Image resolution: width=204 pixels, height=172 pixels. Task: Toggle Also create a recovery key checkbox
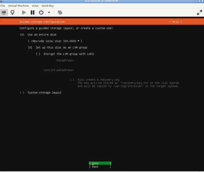[95, 80]
